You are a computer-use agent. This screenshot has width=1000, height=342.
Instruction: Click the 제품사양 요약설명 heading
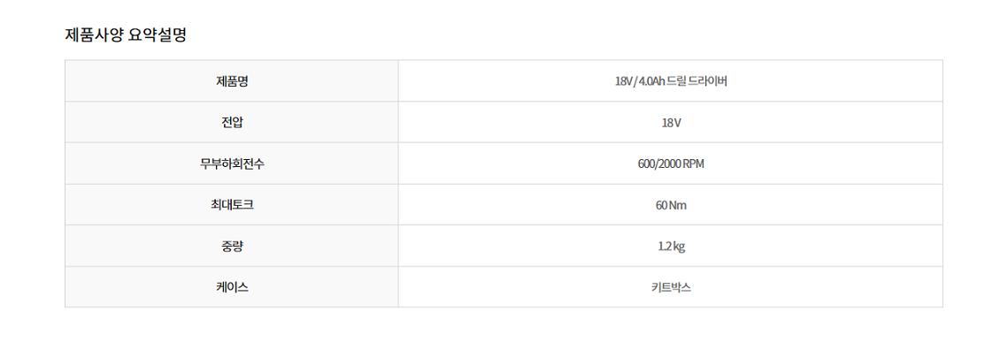point(125,35)
